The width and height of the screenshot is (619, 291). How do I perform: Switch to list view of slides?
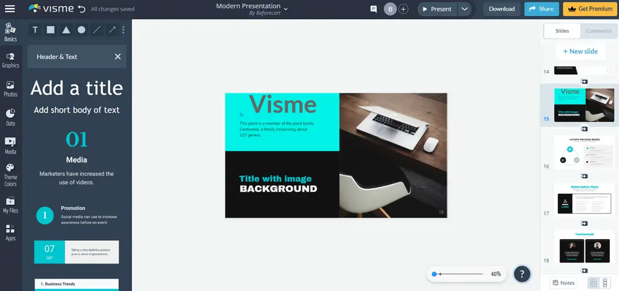605,283
